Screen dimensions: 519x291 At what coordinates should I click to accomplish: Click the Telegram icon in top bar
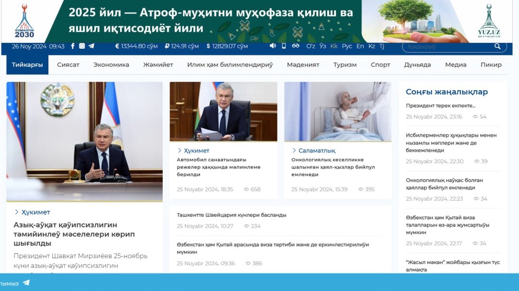tap(91, 46)
